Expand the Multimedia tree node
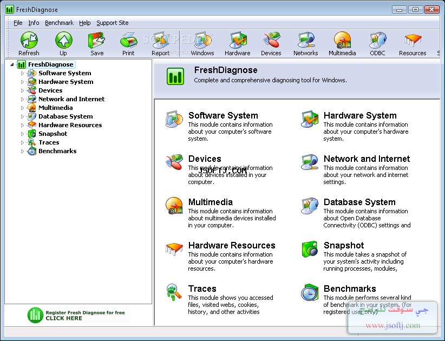The image size is (445, 341). tap(22, 108)
